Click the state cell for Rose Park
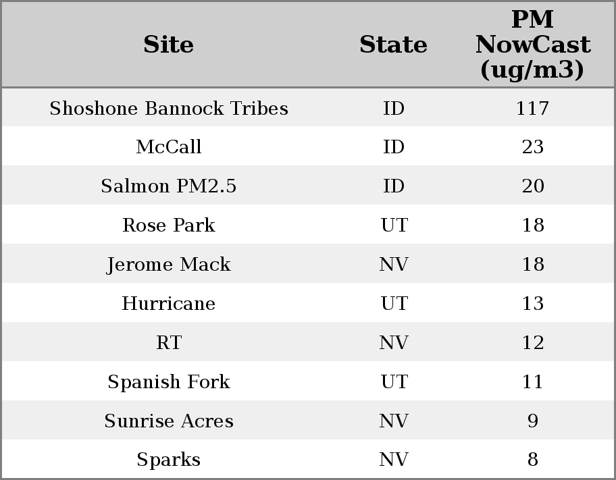616x480 pixels. coord(394,225)
